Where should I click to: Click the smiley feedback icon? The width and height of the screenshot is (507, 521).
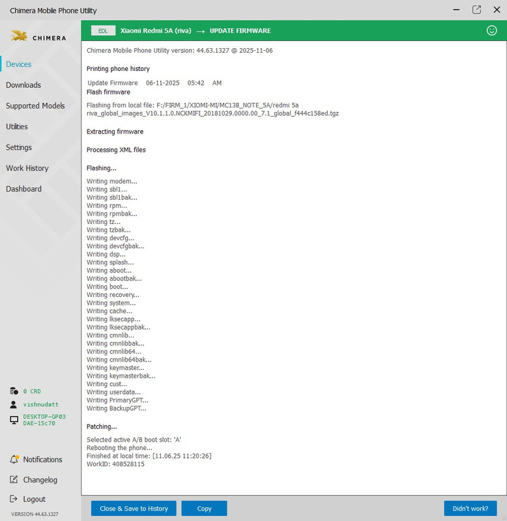[x=492, y=31]
